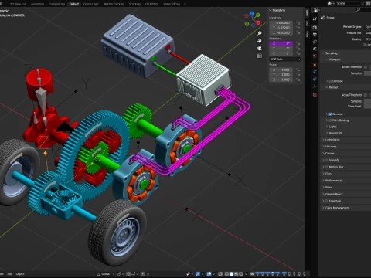
Task: Open the Feature Set dropdown
Action: point(368,33)
